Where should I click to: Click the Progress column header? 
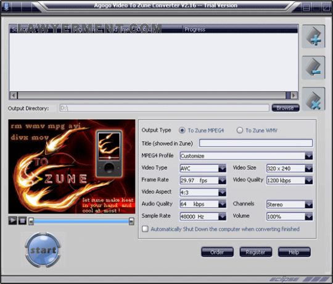[x=240, y=30]
